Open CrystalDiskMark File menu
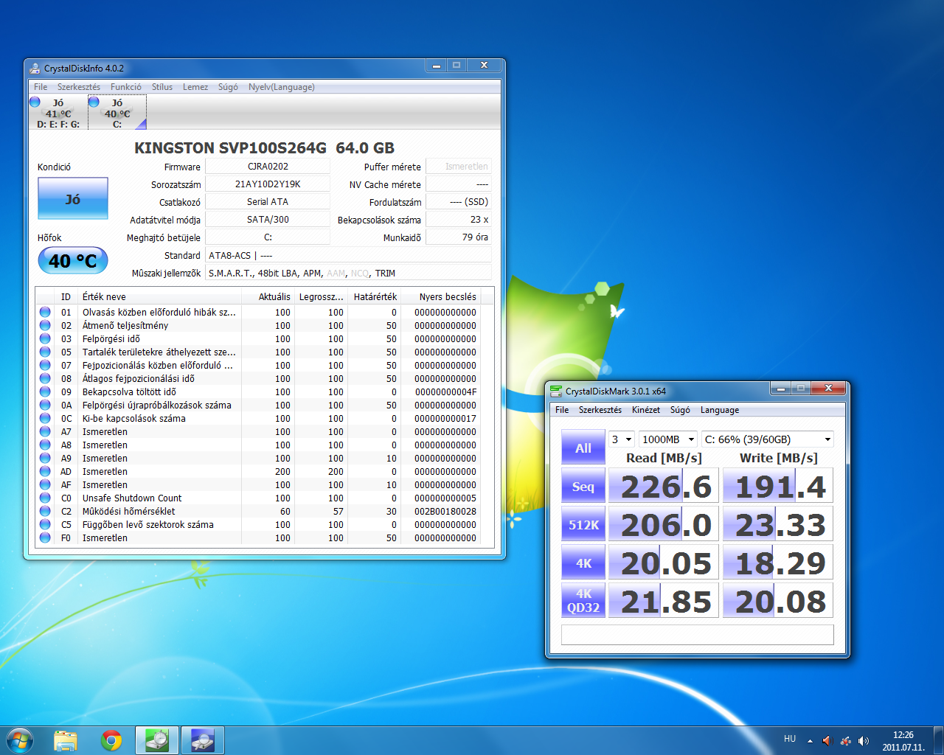The width and height of the screenshot is (944, 755). [x=562, y=410]
